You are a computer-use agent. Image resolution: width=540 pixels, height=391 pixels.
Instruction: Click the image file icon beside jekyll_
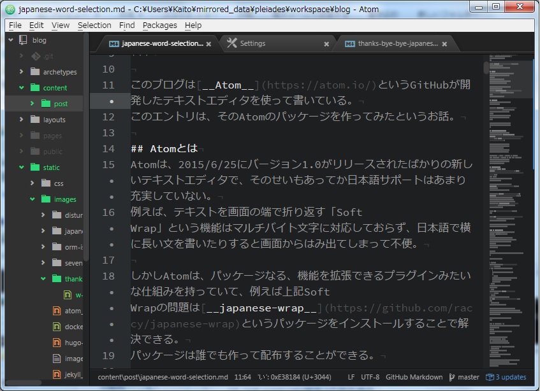57,374
